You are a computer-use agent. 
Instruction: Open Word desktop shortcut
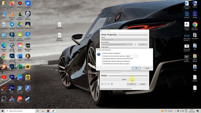tap(20, 57)
